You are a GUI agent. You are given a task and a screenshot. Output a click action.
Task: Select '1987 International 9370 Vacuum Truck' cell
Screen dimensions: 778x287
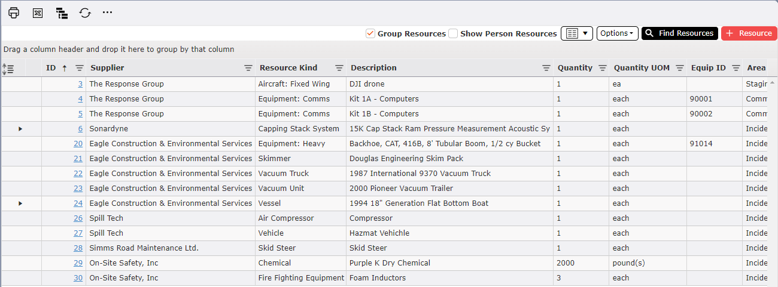pyautogui.click(x=449, y=174)
